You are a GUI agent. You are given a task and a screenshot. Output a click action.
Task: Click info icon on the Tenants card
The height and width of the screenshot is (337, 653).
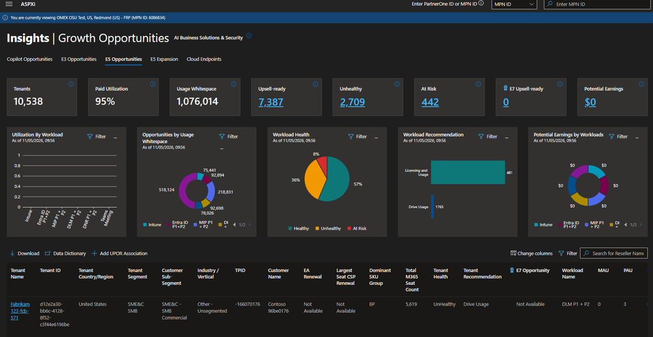(71, 84)
